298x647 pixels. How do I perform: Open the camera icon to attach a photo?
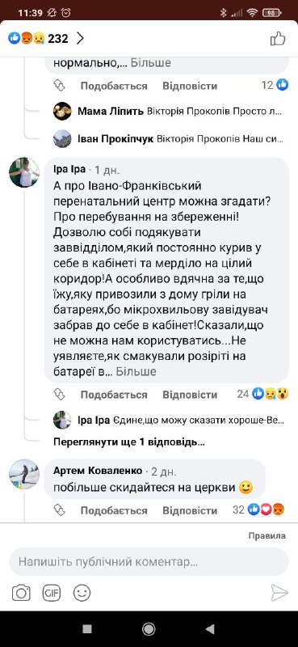[x=21, y=593]
